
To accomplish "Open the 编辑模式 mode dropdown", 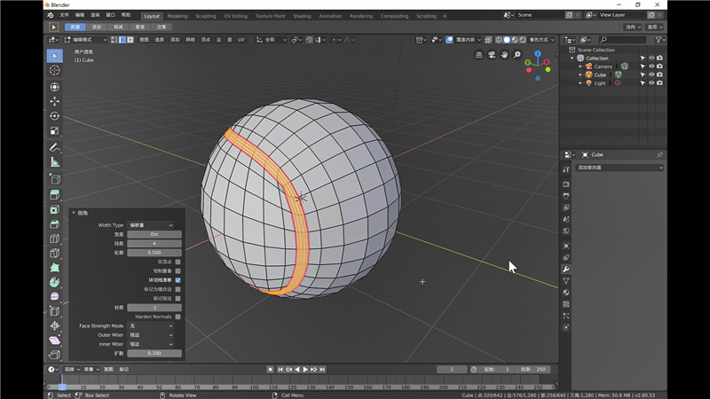I will (x=85, y=40).
